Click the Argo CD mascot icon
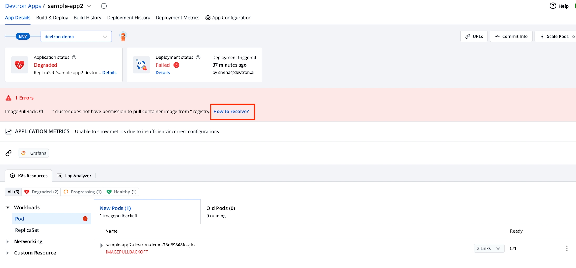This screenshot has height=268, width=576. [x=123, y=37]
